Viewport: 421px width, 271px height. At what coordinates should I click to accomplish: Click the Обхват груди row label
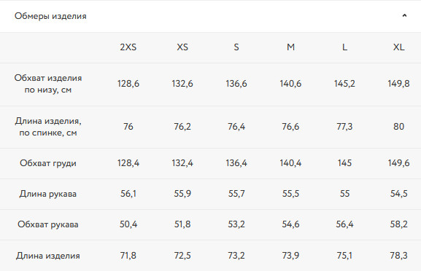(48, 163)
